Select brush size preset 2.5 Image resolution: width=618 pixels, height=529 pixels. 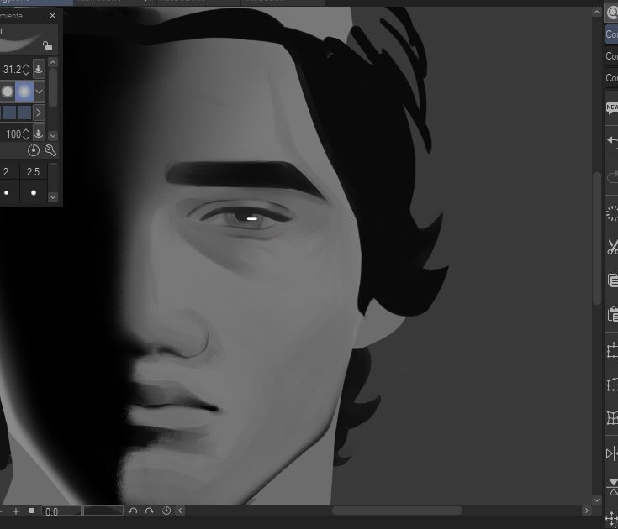click(x=33, y=171)
